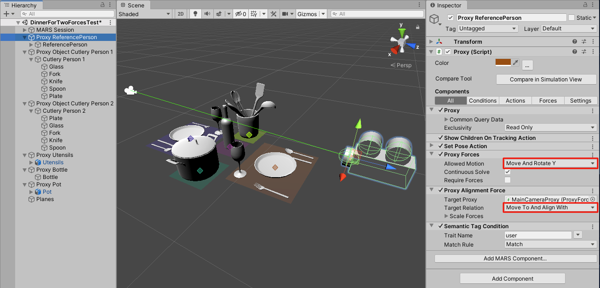Disable the Continuous Solve checkbox
Image resolution: width=600 pixels, height=288 pixels.
point(508,172)
